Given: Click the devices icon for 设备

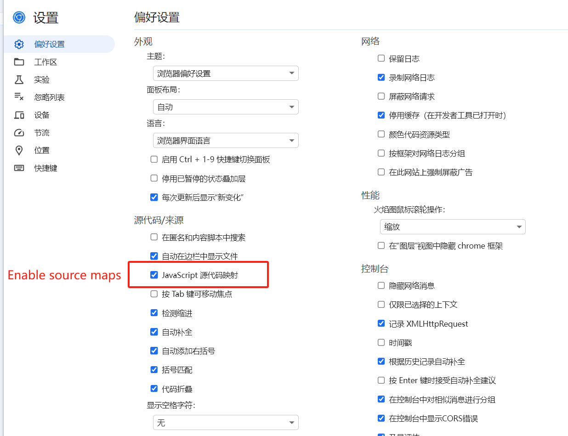Looking at the screenshot, I should click(x=19, y=115).
